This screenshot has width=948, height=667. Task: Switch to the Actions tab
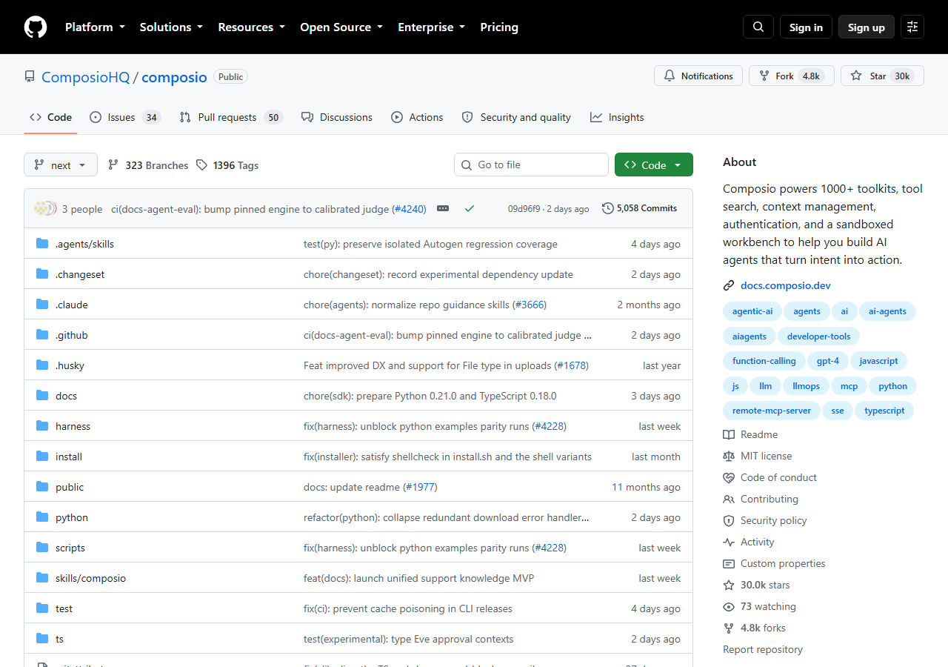click(x=417, y=117)
